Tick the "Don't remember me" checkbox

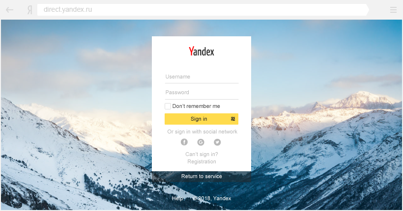coord(168,106)
